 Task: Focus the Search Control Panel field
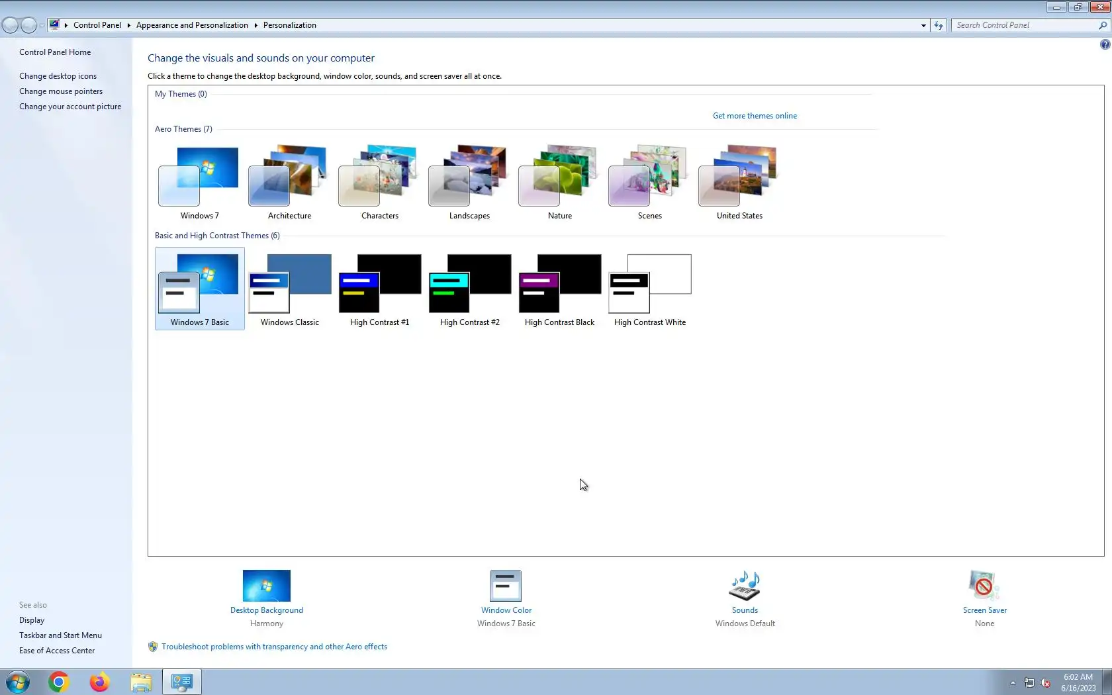1026,25
